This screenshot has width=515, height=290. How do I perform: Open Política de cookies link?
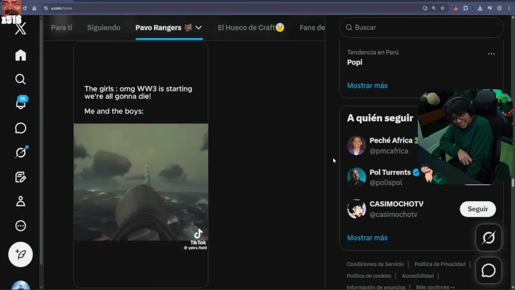click(x=369, y=276)
